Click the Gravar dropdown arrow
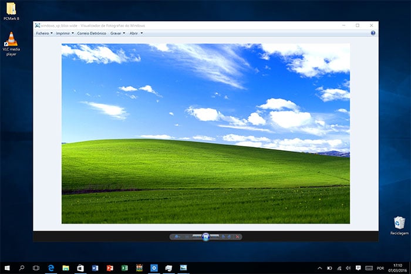Viewport: 411px width, 274px height. [x=124, y=33]
